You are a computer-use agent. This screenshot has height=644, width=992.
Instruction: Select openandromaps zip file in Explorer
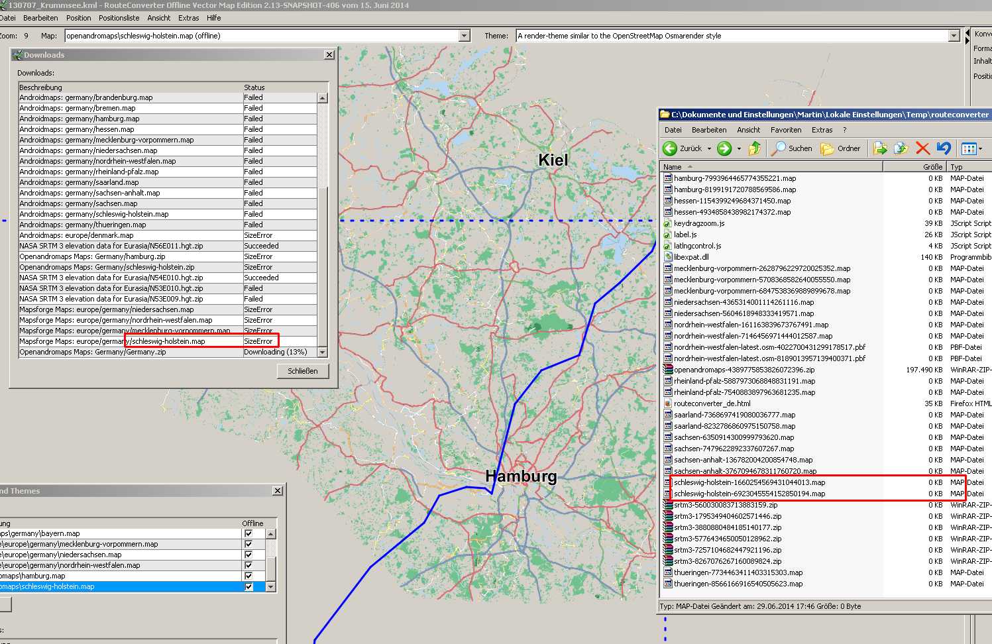[x=744, y=370]
